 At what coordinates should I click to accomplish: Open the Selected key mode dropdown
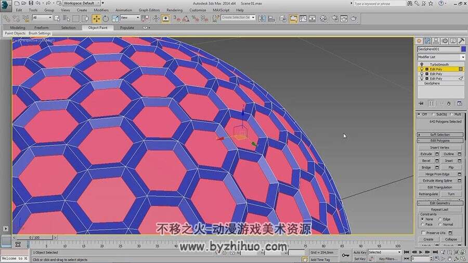pyautogui.click(x=384, y=252)
